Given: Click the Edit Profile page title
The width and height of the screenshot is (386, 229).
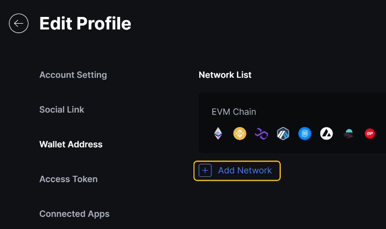Looking at the screenshot, I should point(85,23).
